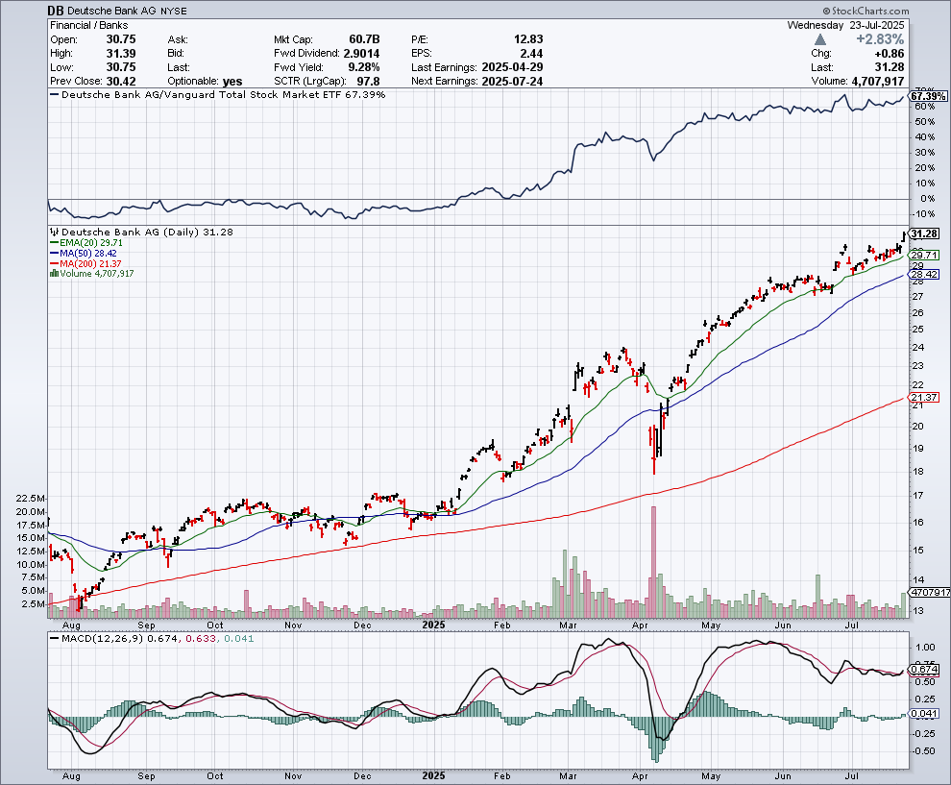
Task: Select the Financial / Banks sector label
Action: pyautogui.click(x=89, y=25)
